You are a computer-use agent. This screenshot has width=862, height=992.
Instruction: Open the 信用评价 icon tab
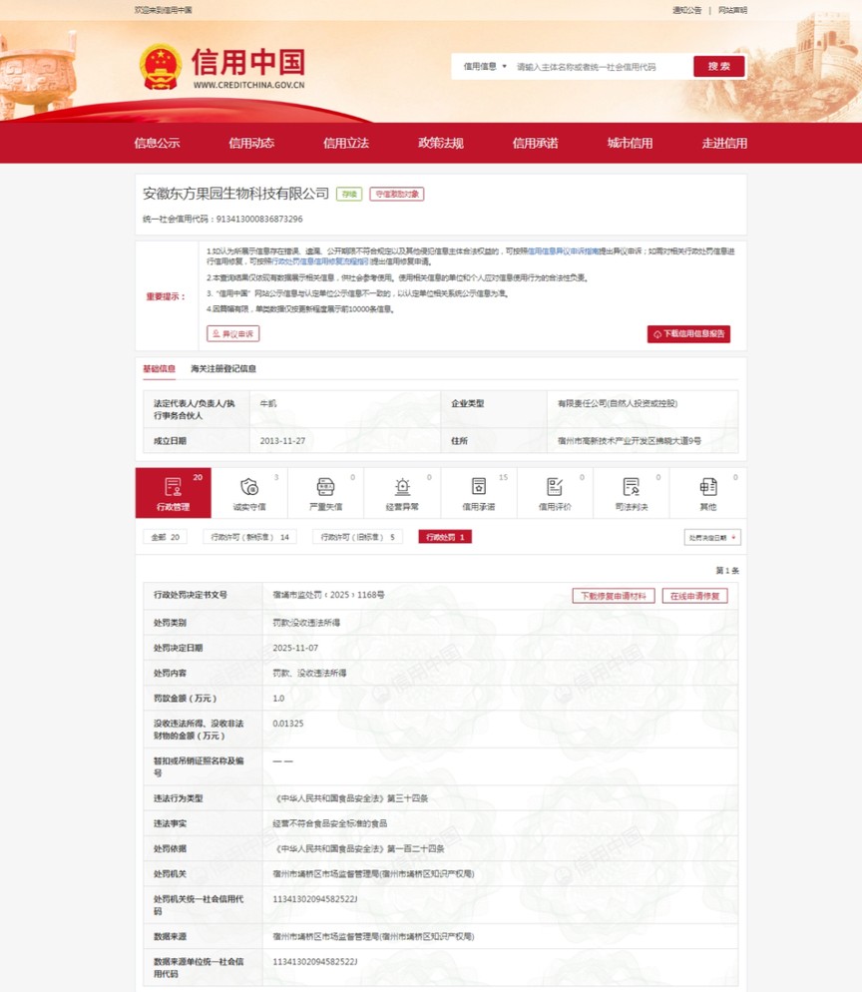tap(555, 487)
